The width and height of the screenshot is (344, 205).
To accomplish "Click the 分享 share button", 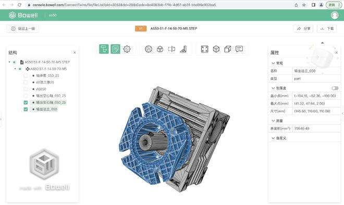I will click(x=304, y=29).
